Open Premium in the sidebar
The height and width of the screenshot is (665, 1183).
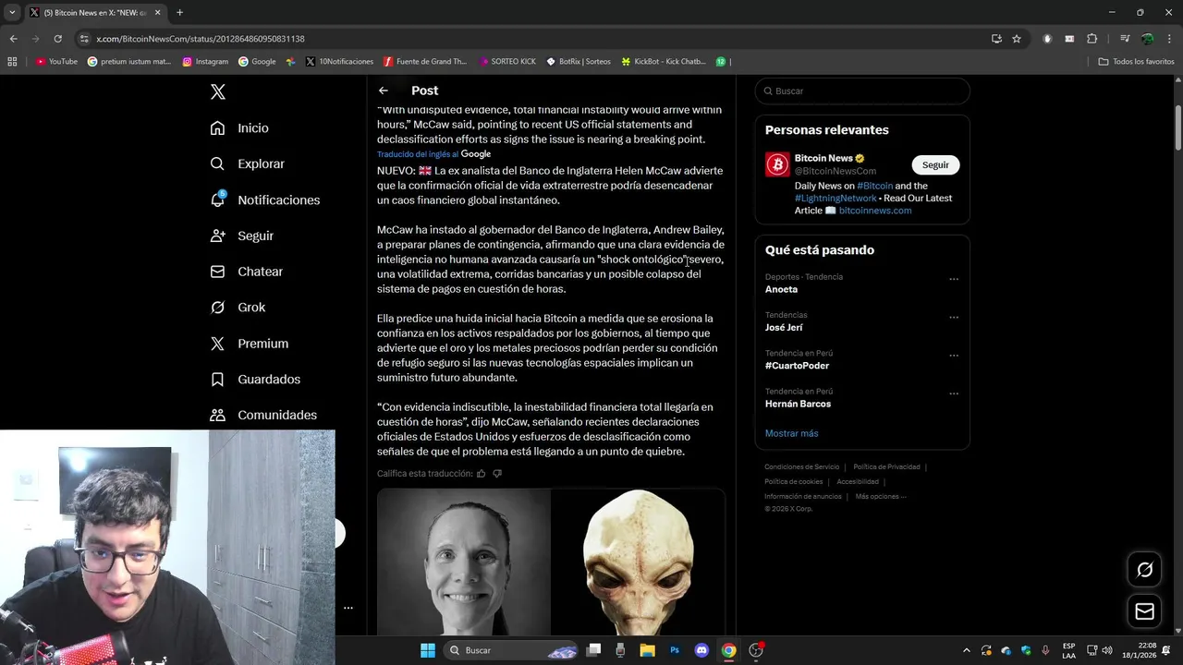pos(249,344)
